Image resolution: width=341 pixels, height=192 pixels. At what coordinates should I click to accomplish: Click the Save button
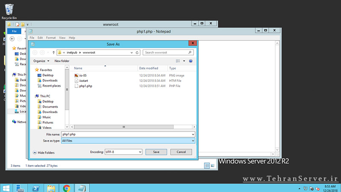(156, 152)
